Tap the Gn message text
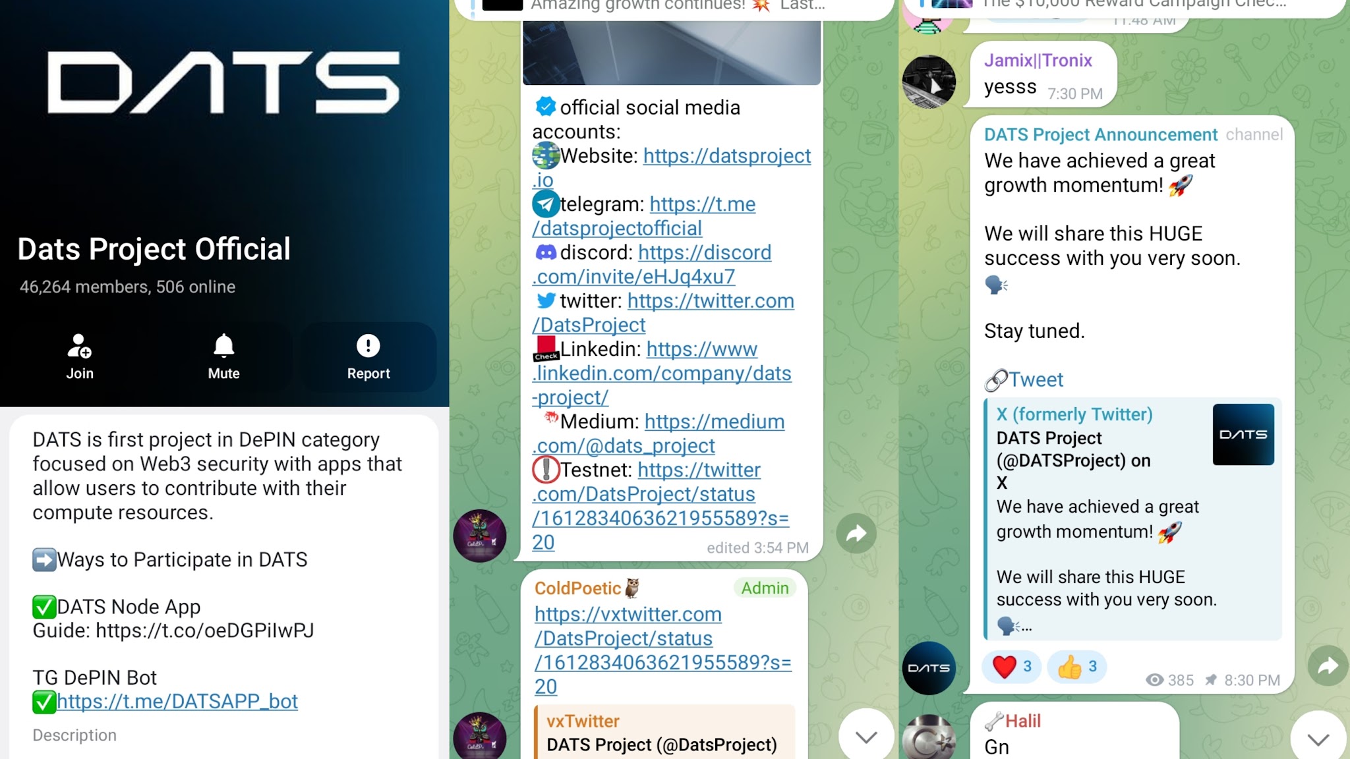 point(997,747)
